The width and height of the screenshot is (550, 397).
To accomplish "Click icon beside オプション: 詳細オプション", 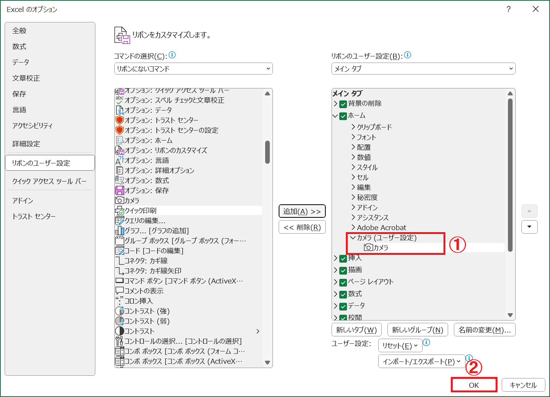I will tap(120, 170).
